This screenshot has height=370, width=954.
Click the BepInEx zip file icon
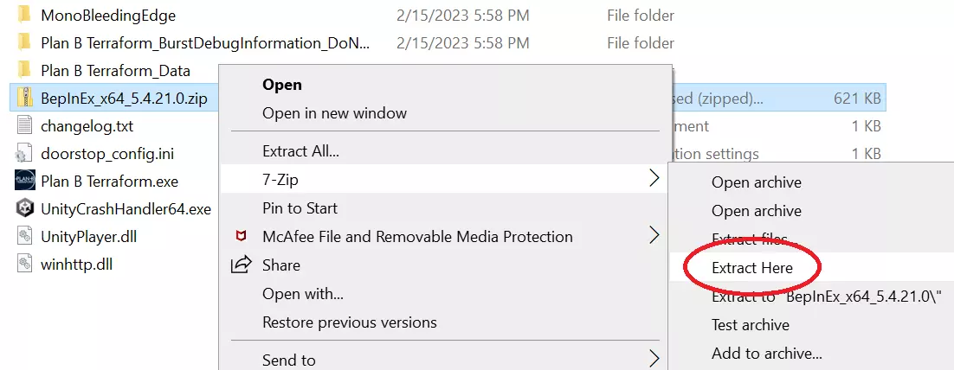coord(24,99)
